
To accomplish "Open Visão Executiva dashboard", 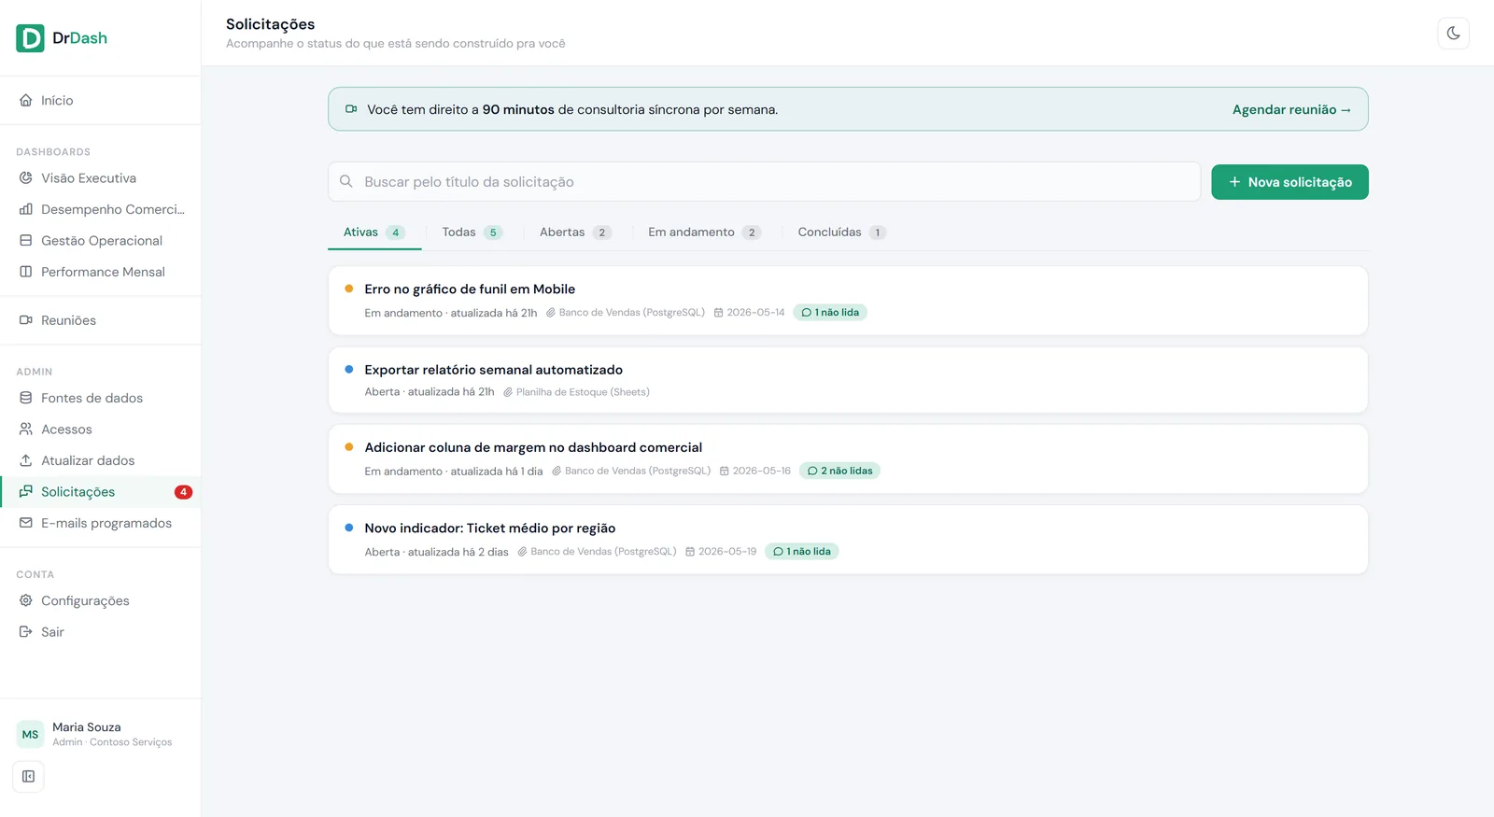I will [100, 178].
